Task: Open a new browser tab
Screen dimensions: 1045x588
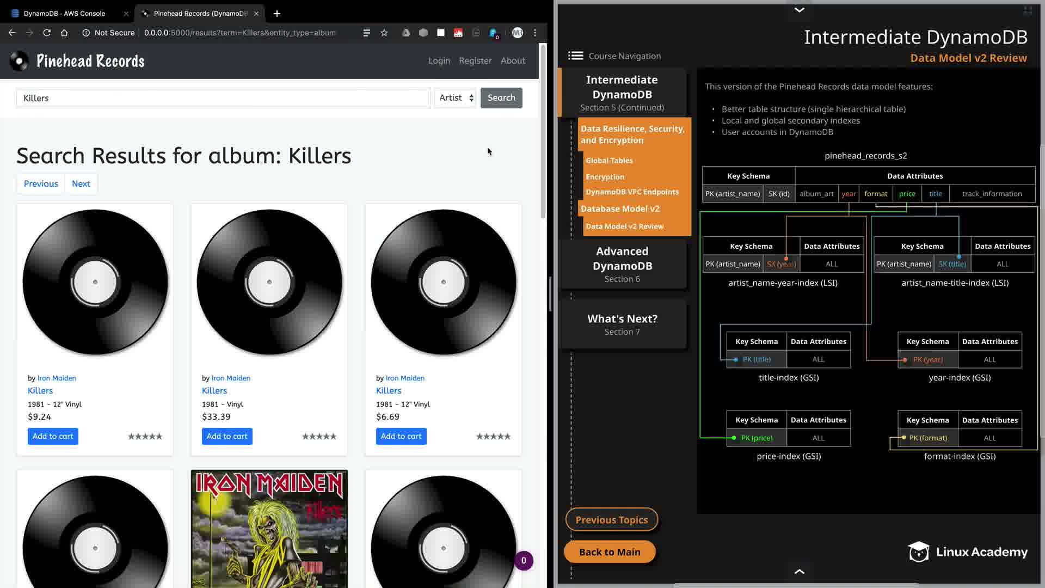Action: 276,13
